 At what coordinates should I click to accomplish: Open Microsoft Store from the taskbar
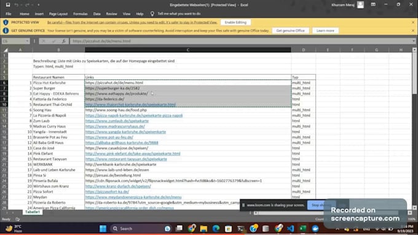228,229
